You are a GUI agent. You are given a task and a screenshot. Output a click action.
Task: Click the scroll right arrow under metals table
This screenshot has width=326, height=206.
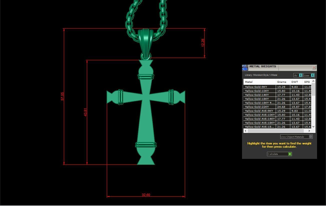(309, 131)
